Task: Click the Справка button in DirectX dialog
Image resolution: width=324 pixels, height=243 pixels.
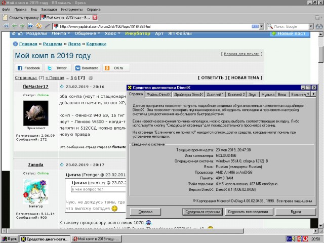Action: click(x=145, y=212)
